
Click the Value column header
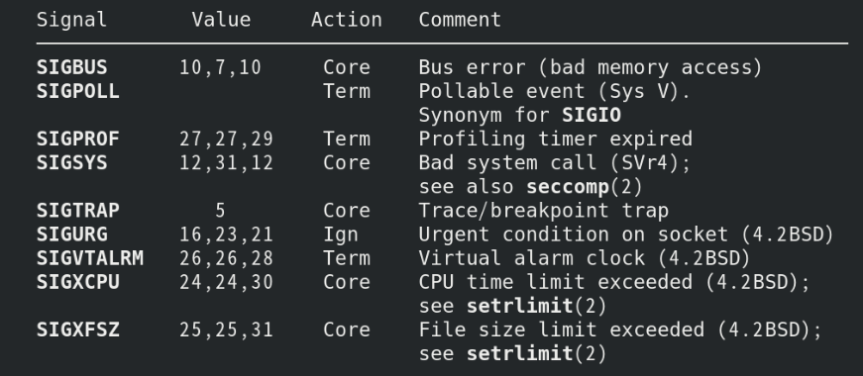click(221, 20)
